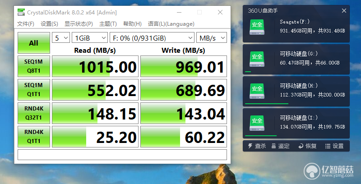This screenshot has height=184, width=361.
Task: Start the RND4K Q32T1 test
Action: [x=34, y=113]
